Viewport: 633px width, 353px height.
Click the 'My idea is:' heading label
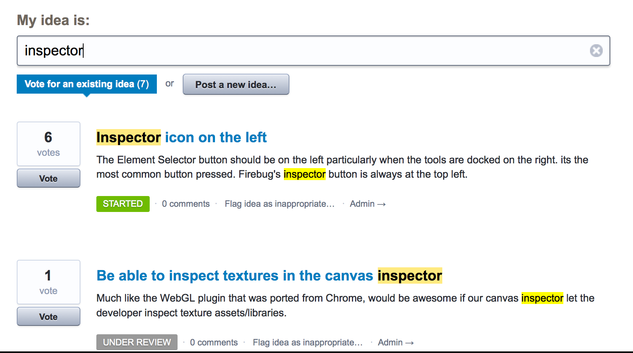click(x=53, y=20)
